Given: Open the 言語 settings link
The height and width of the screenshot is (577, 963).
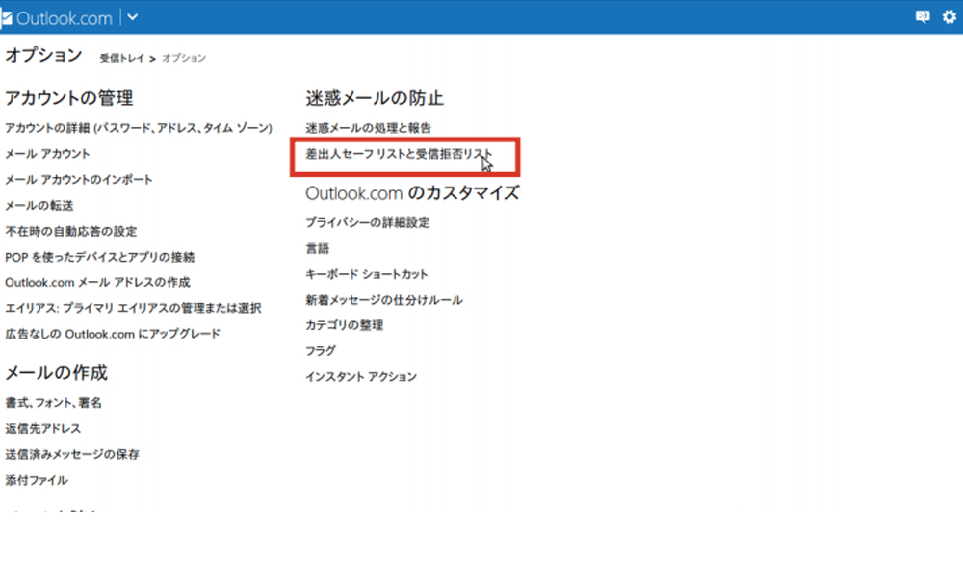Looking at the screenshot, I should [x=318, y=248].
